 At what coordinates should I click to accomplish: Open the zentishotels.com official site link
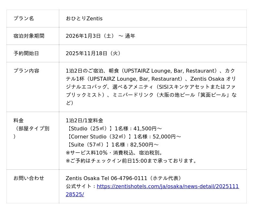click(167, 187)
